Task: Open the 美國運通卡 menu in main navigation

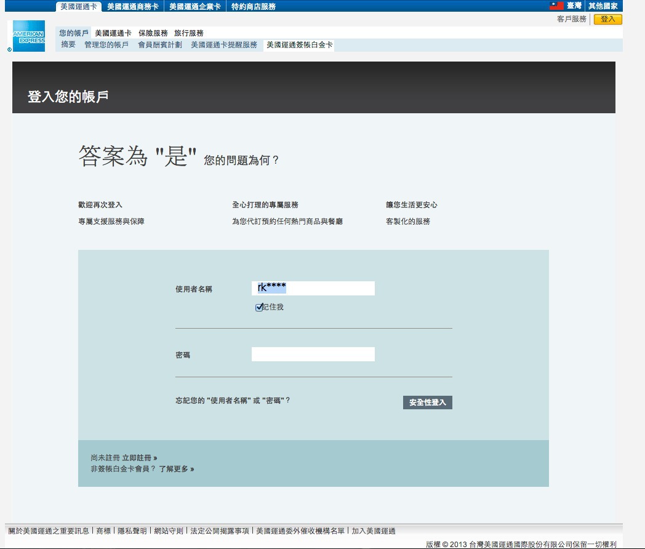Action: coord(113,33)
